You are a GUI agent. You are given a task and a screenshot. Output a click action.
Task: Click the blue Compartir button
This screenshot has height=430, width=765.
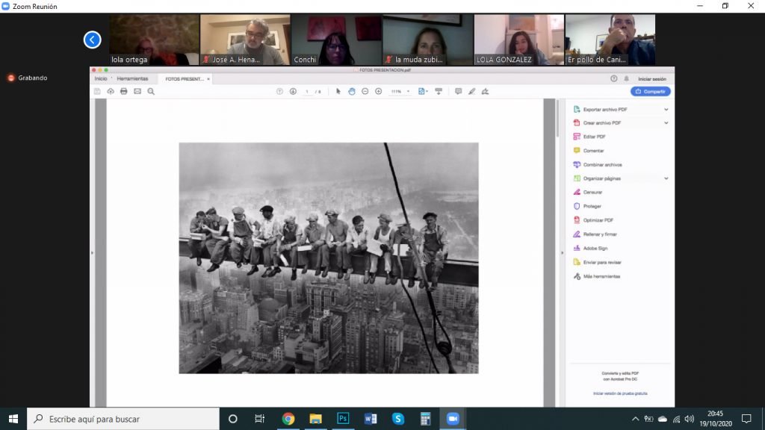(650, 91)
